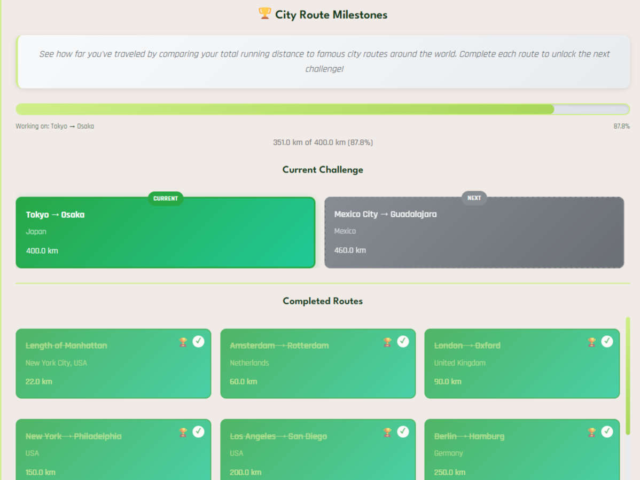Click trophy icon on New York → Philadelphia card
640x480 pixels.
point(183,432)
